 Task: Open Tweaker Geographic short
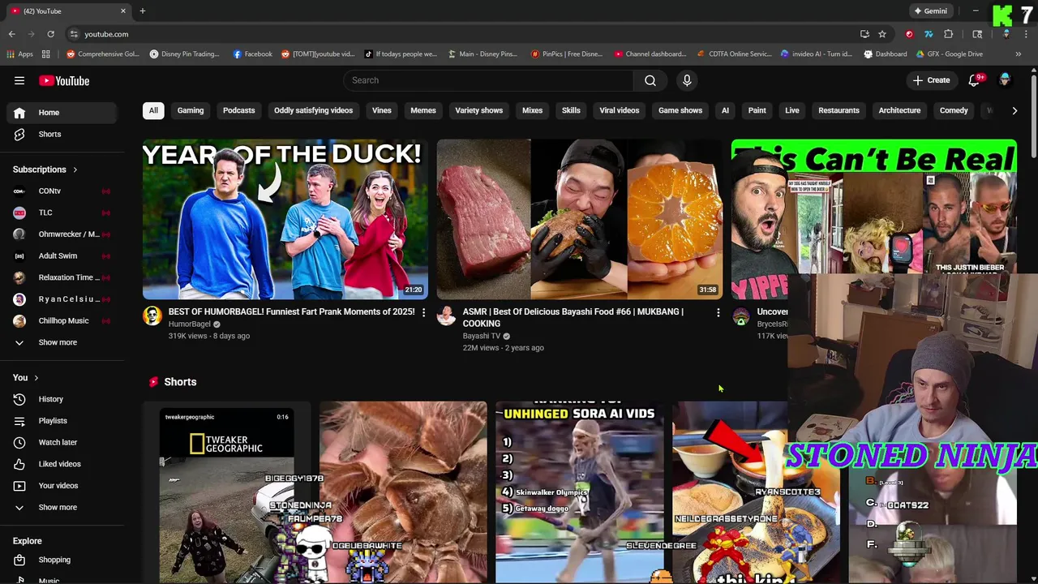pyautogui.click(x=227, y=492)
